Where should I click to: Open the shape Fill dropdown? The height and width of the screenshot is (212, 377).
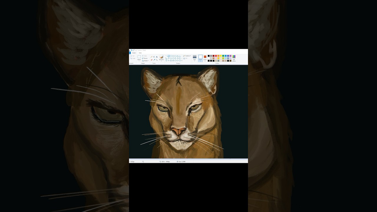(186, 58)
